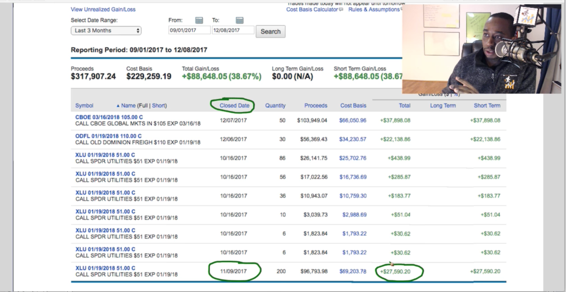566x292 pixels.
Task: Select Long Term Gain/Loss $0.00 (N/A)
Action: tap(292, 76)
